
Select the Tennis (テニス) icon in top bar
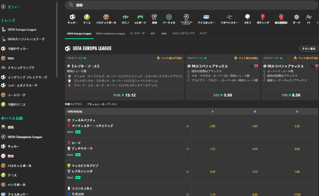87,17
